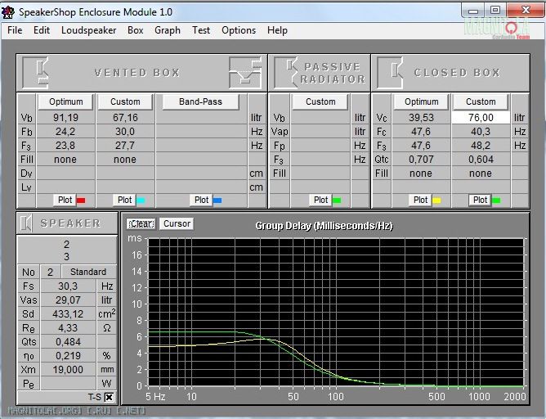Image resolution: width=546 pixels, height=419 pixels.
Task: Select speaker Sd value 433,12
Action: click(x=68, y=314)
